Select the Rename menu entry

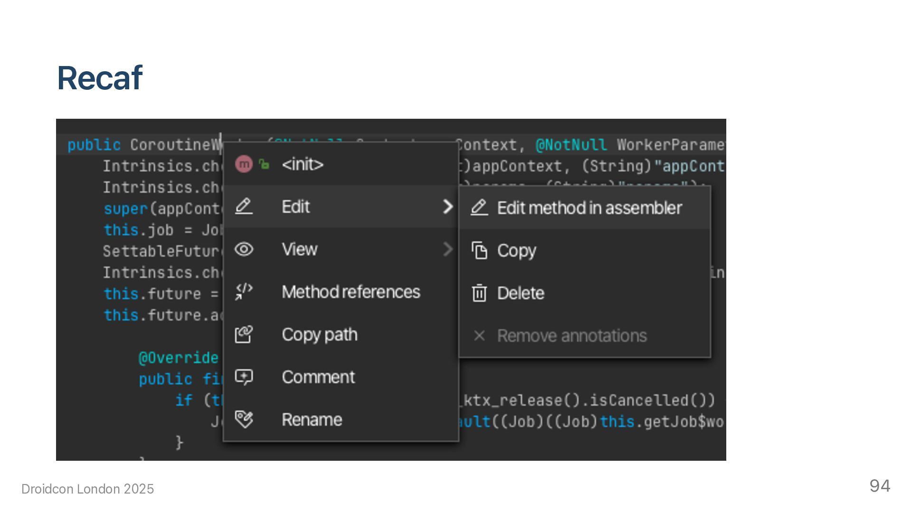(312, 419)
